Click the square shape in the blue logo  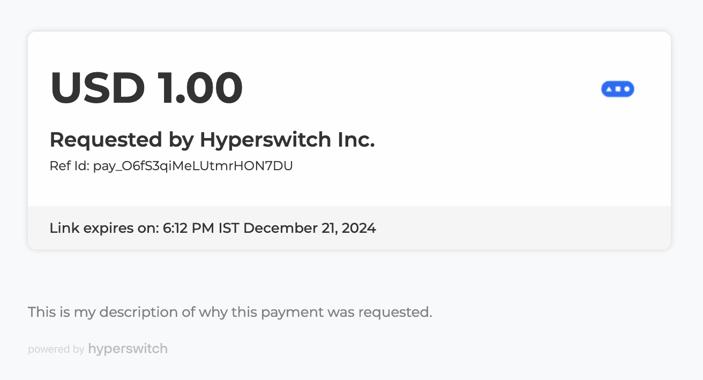point(618,89)
